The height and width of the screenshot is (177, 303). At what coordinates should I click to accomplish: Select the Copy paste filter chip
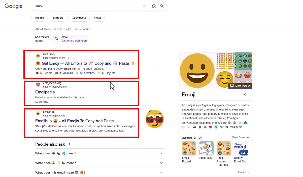pyautogui.click(x=79, y=18)
